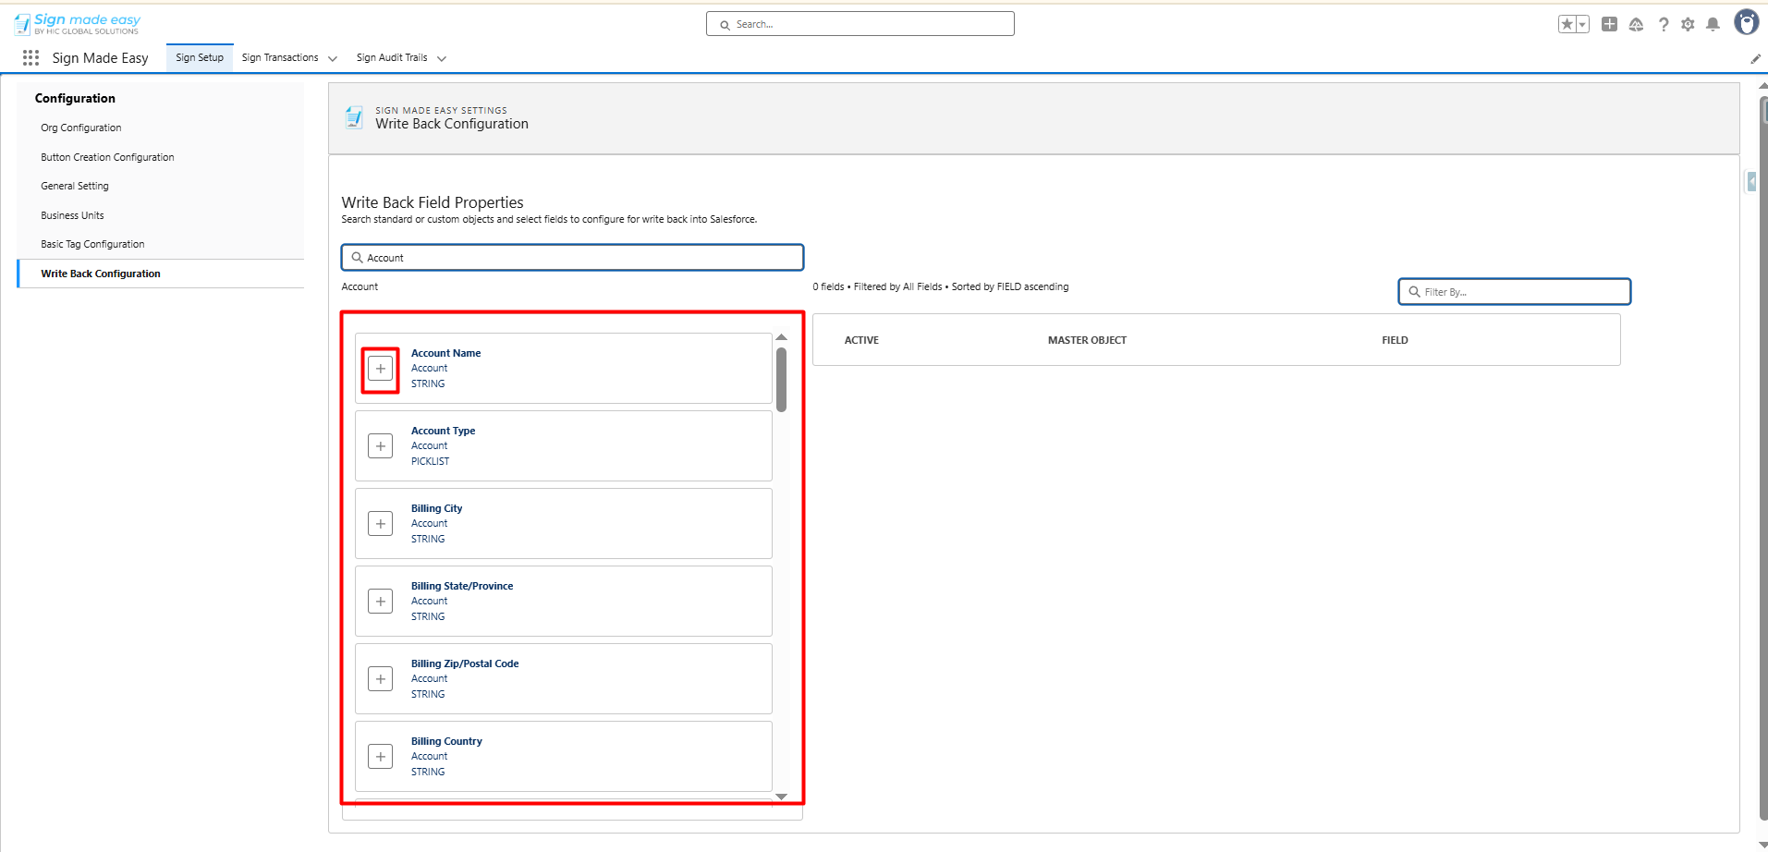Image resolution: width=1768 pixels, height=852 pixels.
Task: Open the Setup gear menu
Action: 1688,25
